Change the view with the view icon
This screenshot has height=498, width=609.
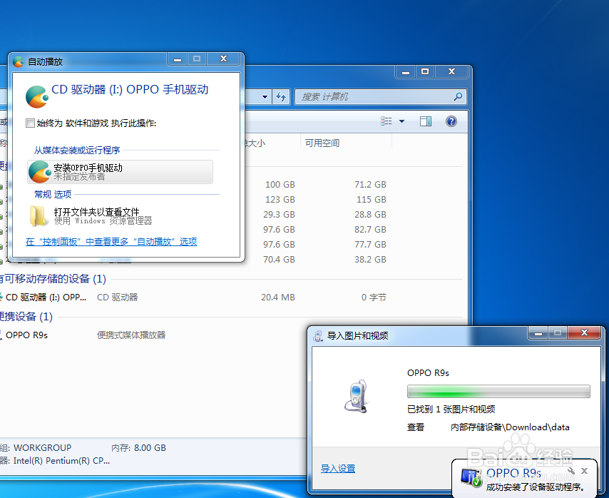[386, 121]
